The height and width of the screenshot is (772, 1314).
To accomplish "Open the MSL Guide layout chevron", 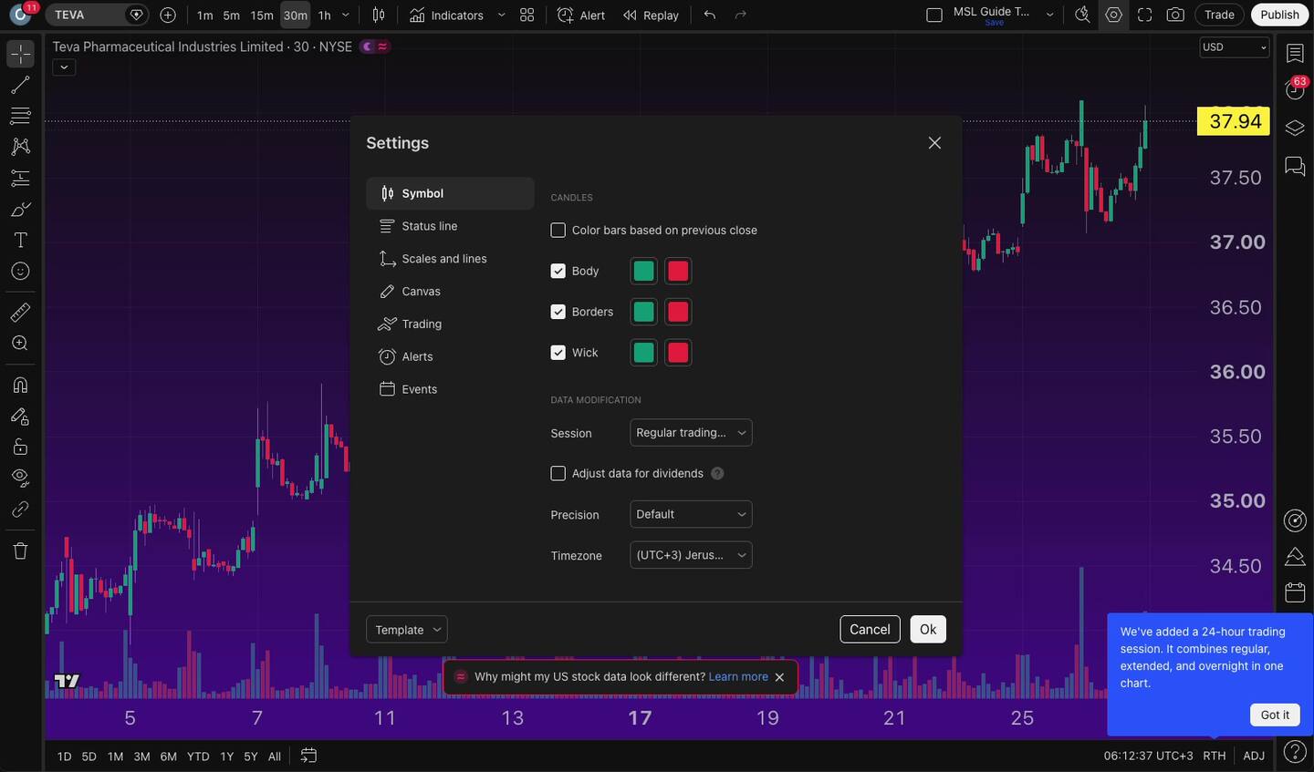I will point(1049,15).
